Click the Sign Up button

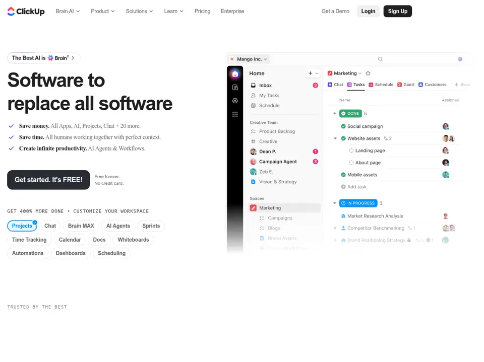398,11
